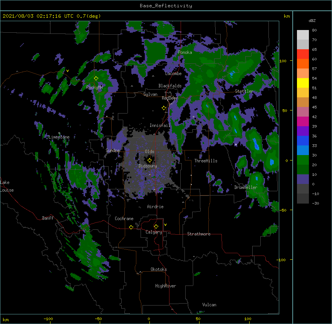The height and width of the screenshot is (324, 332).
Task: Click the asterisk marker above Limestone
Action: (x=59, y=133)
